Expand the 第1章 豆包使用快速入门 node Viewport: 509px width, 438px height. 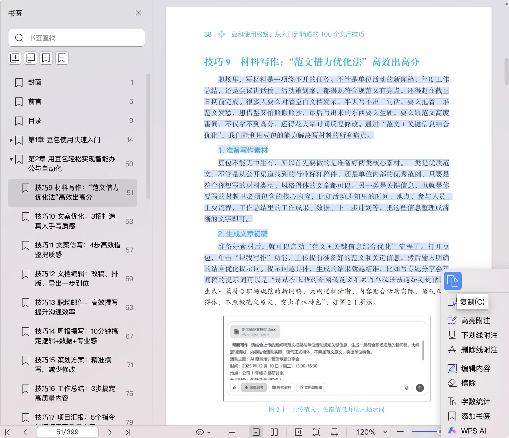[11, 140]
